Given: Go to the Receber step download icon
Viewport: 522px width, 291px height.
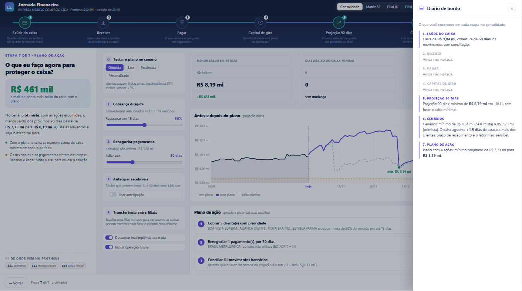Looking at the screenshot, I should [x=103, y=23].
